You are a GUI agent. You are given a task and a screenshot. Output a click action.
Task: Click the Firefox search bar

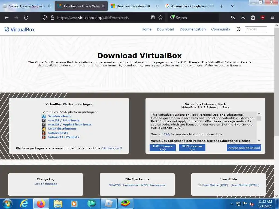coord(193,18)
